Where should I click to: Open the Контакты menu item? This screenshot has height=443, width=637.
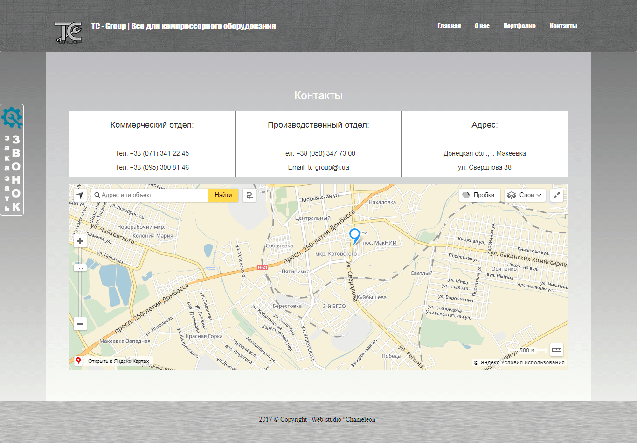click(563, 26)
